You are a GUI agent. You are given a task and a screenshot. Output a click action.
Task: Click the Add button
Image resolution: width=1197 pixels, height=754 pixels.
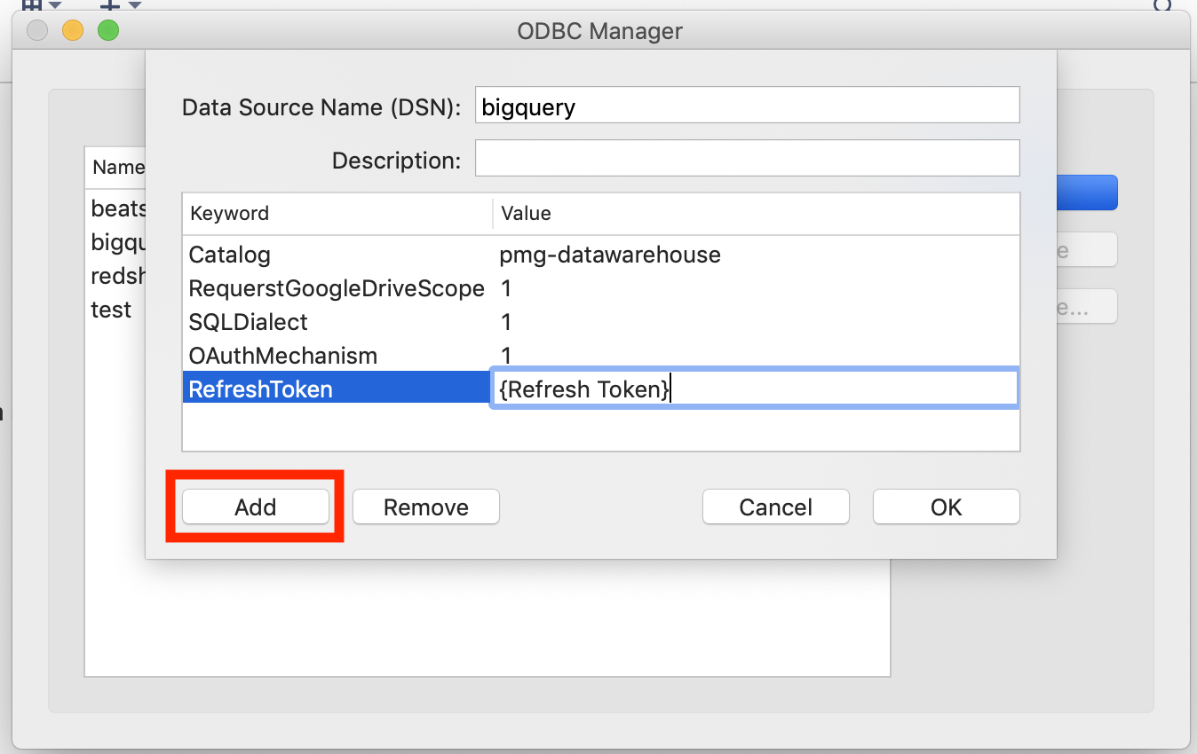[256, 507]
